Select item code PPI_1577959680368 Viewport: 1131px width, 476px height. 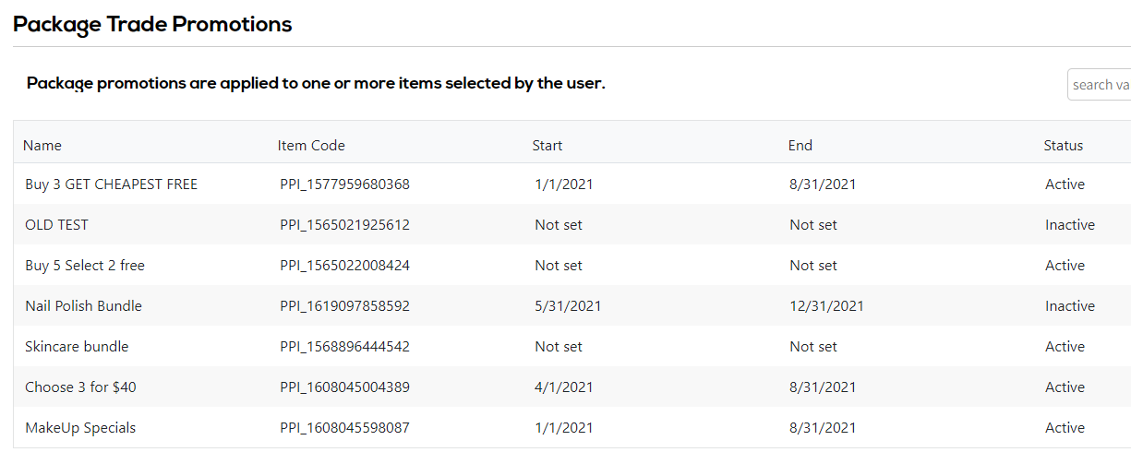coord(345,184)
